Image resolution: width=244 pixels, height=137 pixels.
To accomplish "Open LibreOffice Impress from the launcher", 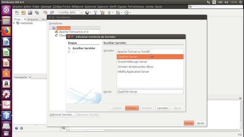I will tap(6, 63).
